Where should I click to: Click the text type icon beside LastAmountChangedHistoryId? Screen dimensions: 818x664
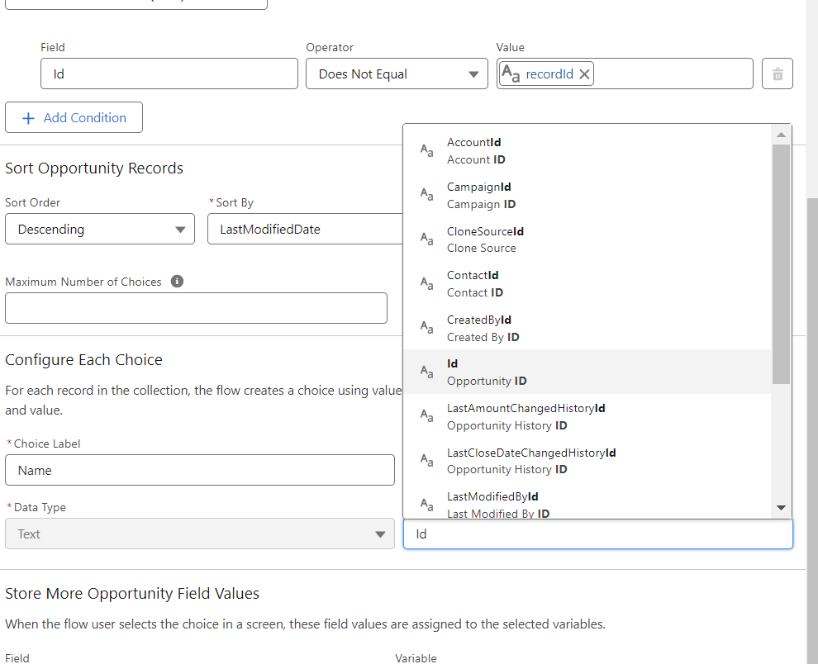click(x=426, y=416)
